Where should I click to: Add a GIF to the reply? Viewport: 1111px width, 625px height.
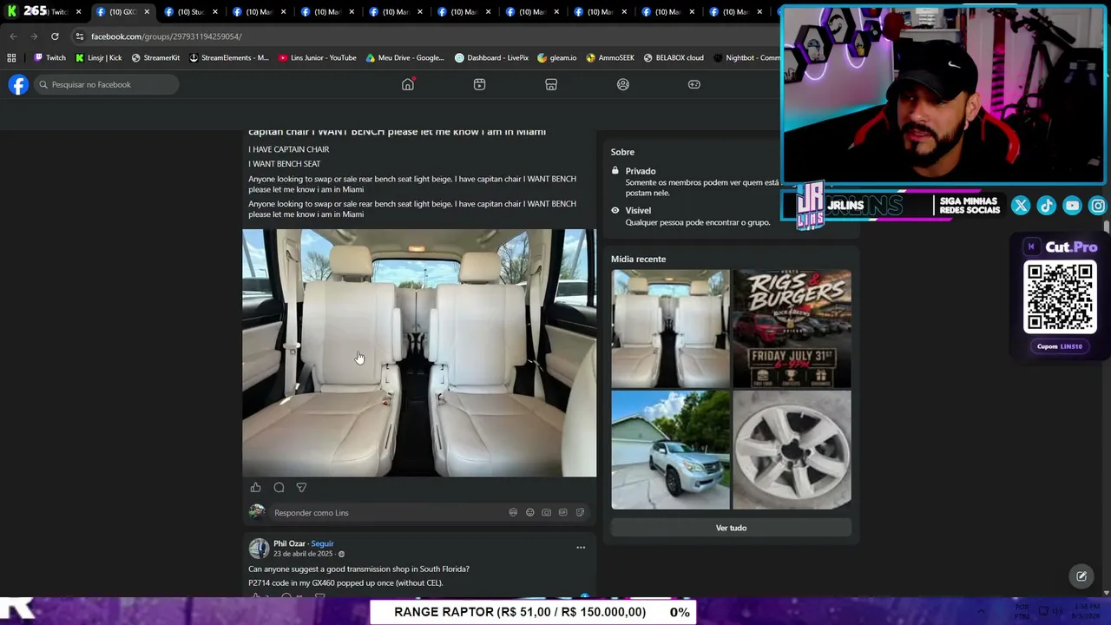562,512
